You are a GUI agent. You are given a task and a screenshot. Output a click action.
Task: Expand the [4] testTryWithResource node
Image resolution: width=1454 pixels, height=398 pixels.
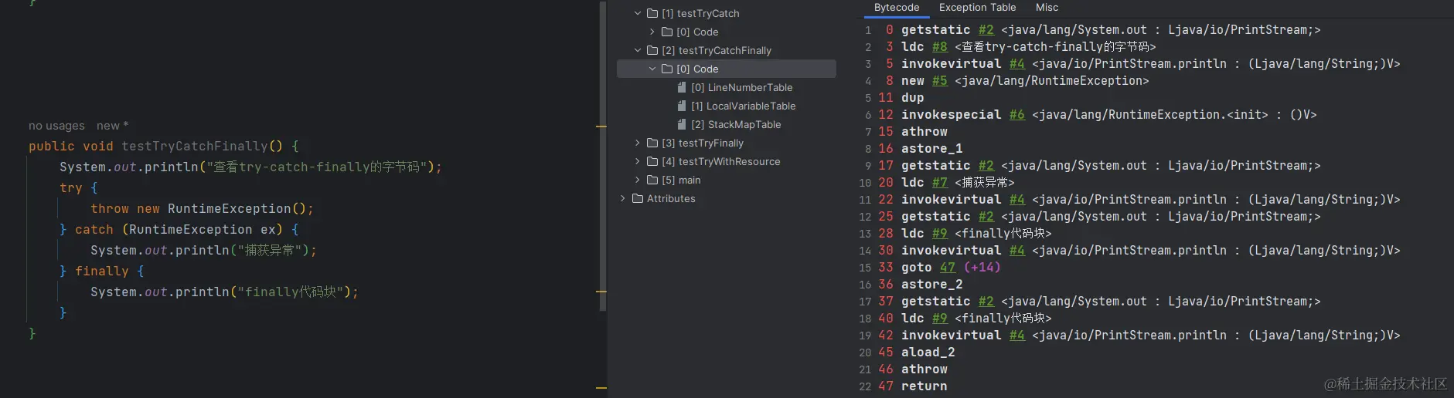click(638, 161)
